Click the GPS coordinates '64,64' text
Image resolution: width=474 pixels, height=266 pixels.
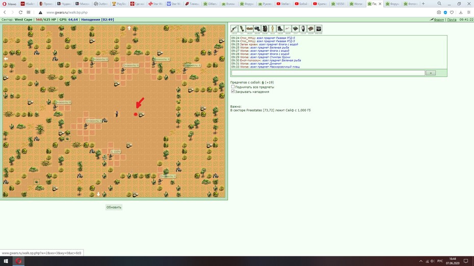(x=73, y=20)
